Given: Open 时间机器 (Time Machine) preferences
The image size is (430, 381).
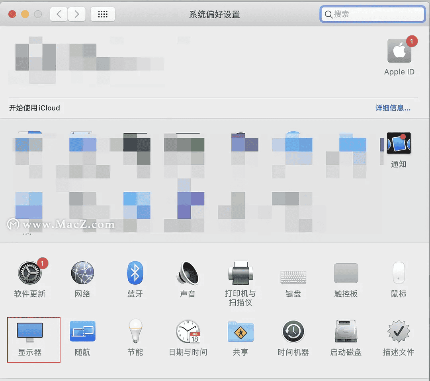Looking at the screenshot, I should (x=293, y=331).
